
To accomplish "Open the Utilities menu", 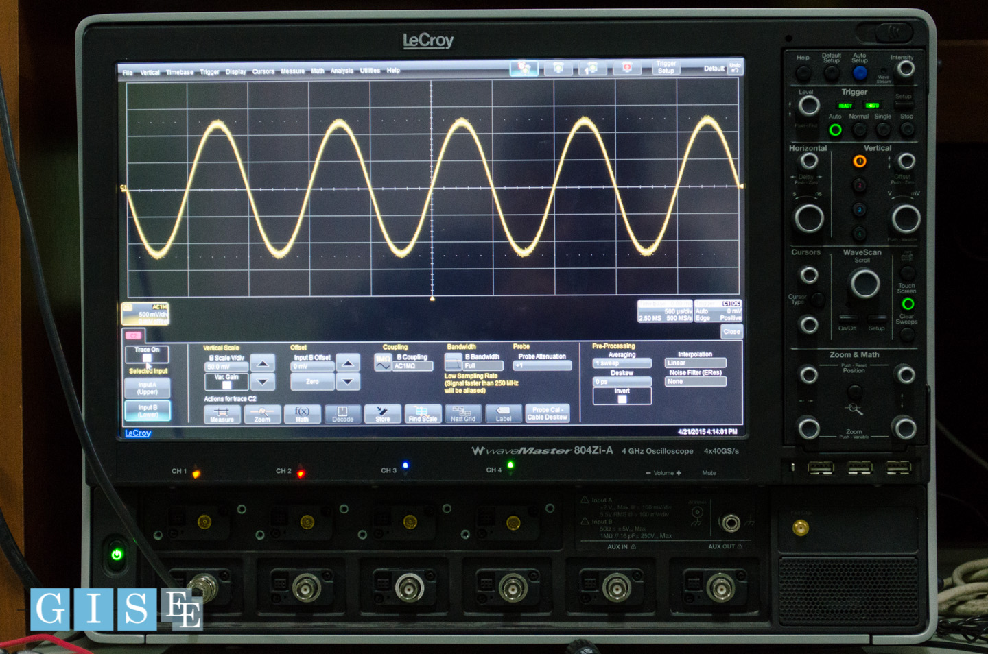I will point(370,71).
